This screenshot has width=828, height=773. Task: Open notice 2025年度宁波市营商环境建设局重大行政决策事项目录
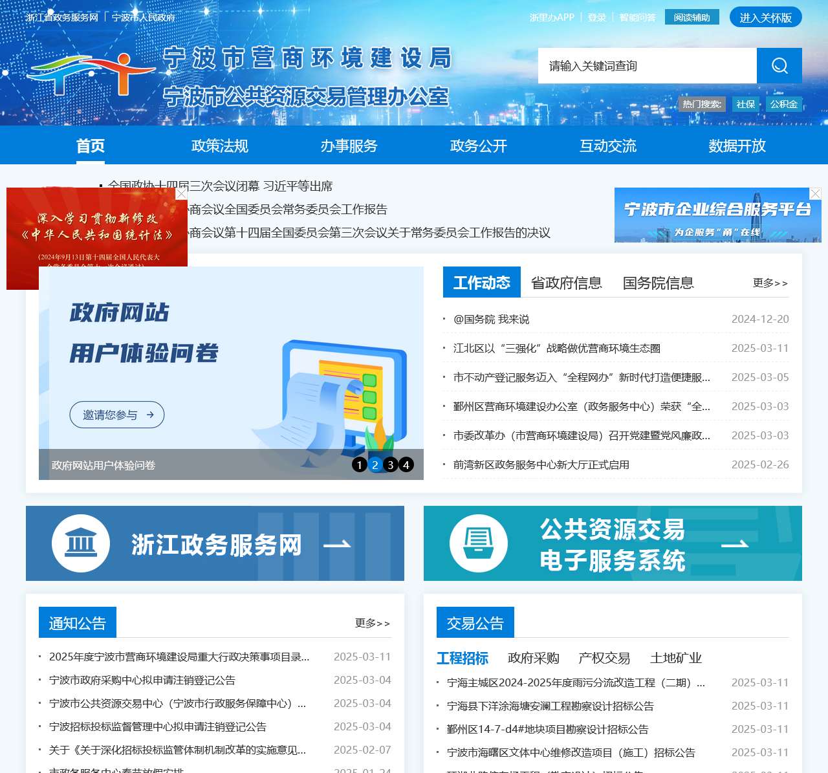(179, 657)
